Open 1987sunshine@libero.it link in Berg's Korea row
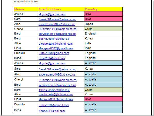154x116 pixels. pos(54,39)
